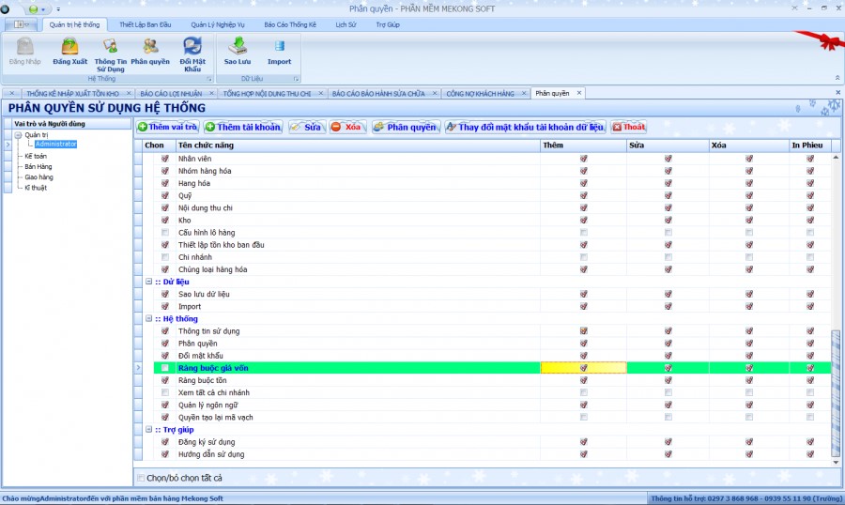845x505 pixels.
Task: Click Thêm tài khoản button
Action: [x=242, y=128]
